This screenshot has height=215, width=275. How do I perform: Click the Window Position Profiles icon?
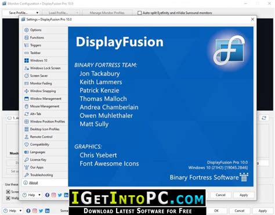point(27,121)
